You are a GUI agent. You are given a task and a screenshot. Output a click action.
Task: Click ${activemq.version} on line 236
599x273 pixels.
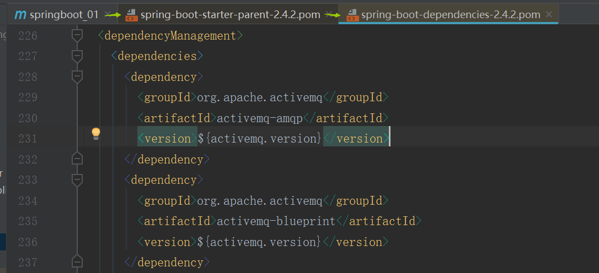(x=260, y=242)
